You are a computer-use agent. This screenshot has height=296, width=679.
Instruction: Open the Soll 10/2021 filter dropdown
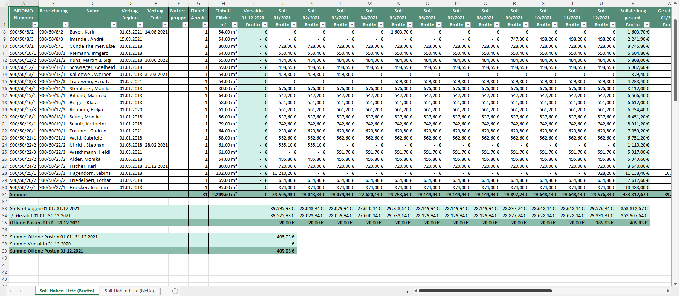555,25
